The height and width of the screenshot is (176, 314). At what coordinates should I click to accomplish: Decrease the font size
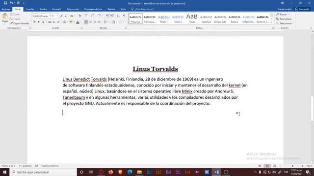(66, 16)
